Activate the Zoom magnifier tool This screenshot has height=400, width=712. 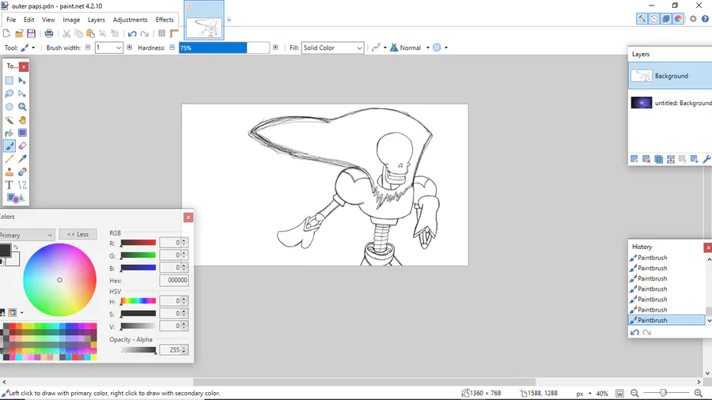[22, 107]
